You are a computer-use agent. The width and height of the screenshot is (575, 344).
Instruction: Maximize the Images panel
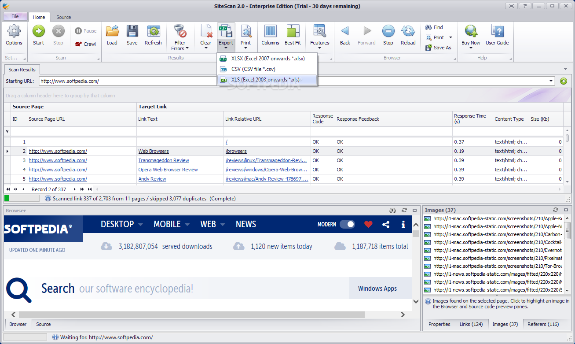[565, 210]
